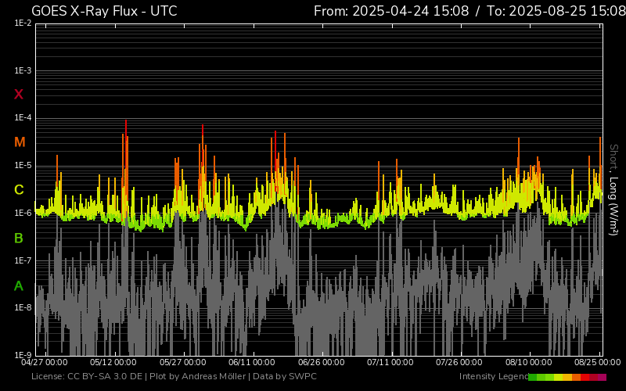Viewport: 626px width, 391px height.
Task: Click the 1E-5 y-axis label
Action: click(23, 166)
